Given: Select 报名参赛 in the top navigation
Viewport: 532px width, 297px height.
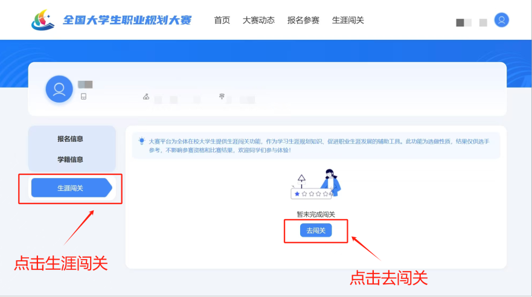Looking at the screenshot, I should [303, 20].
